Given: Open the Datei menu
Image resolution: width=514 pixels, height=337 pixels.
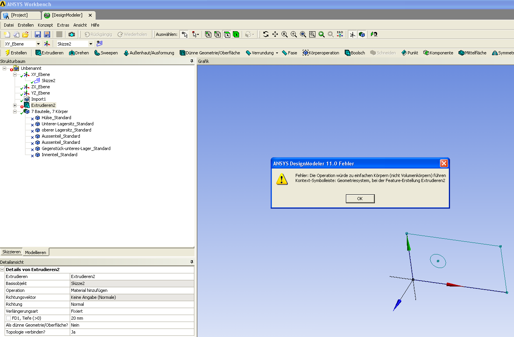Looking at the screenshot, I should point(9,25).
